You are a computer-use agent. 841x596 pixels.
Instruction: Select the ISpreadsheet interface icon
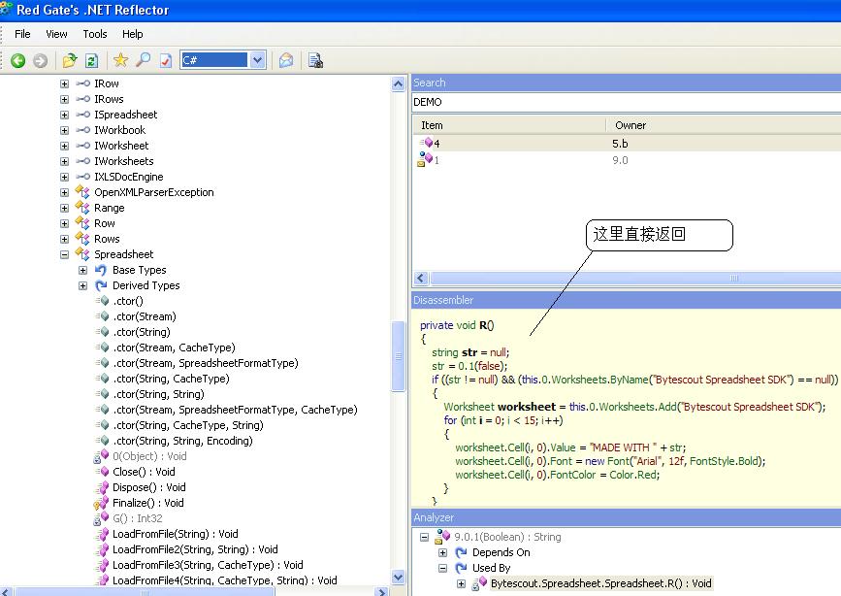(82, 115)
